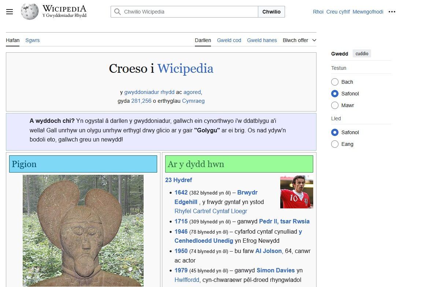The width and height of the screenshot is (422, 287).
Task: Open the y Cenhedloedd Unedig link
Action: click(x=238, y=236)
